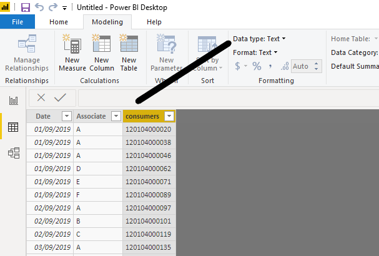Click Associate cell B
Viewport: 379px width, 256px height.
pyautogui.click(x=98, y=221)
